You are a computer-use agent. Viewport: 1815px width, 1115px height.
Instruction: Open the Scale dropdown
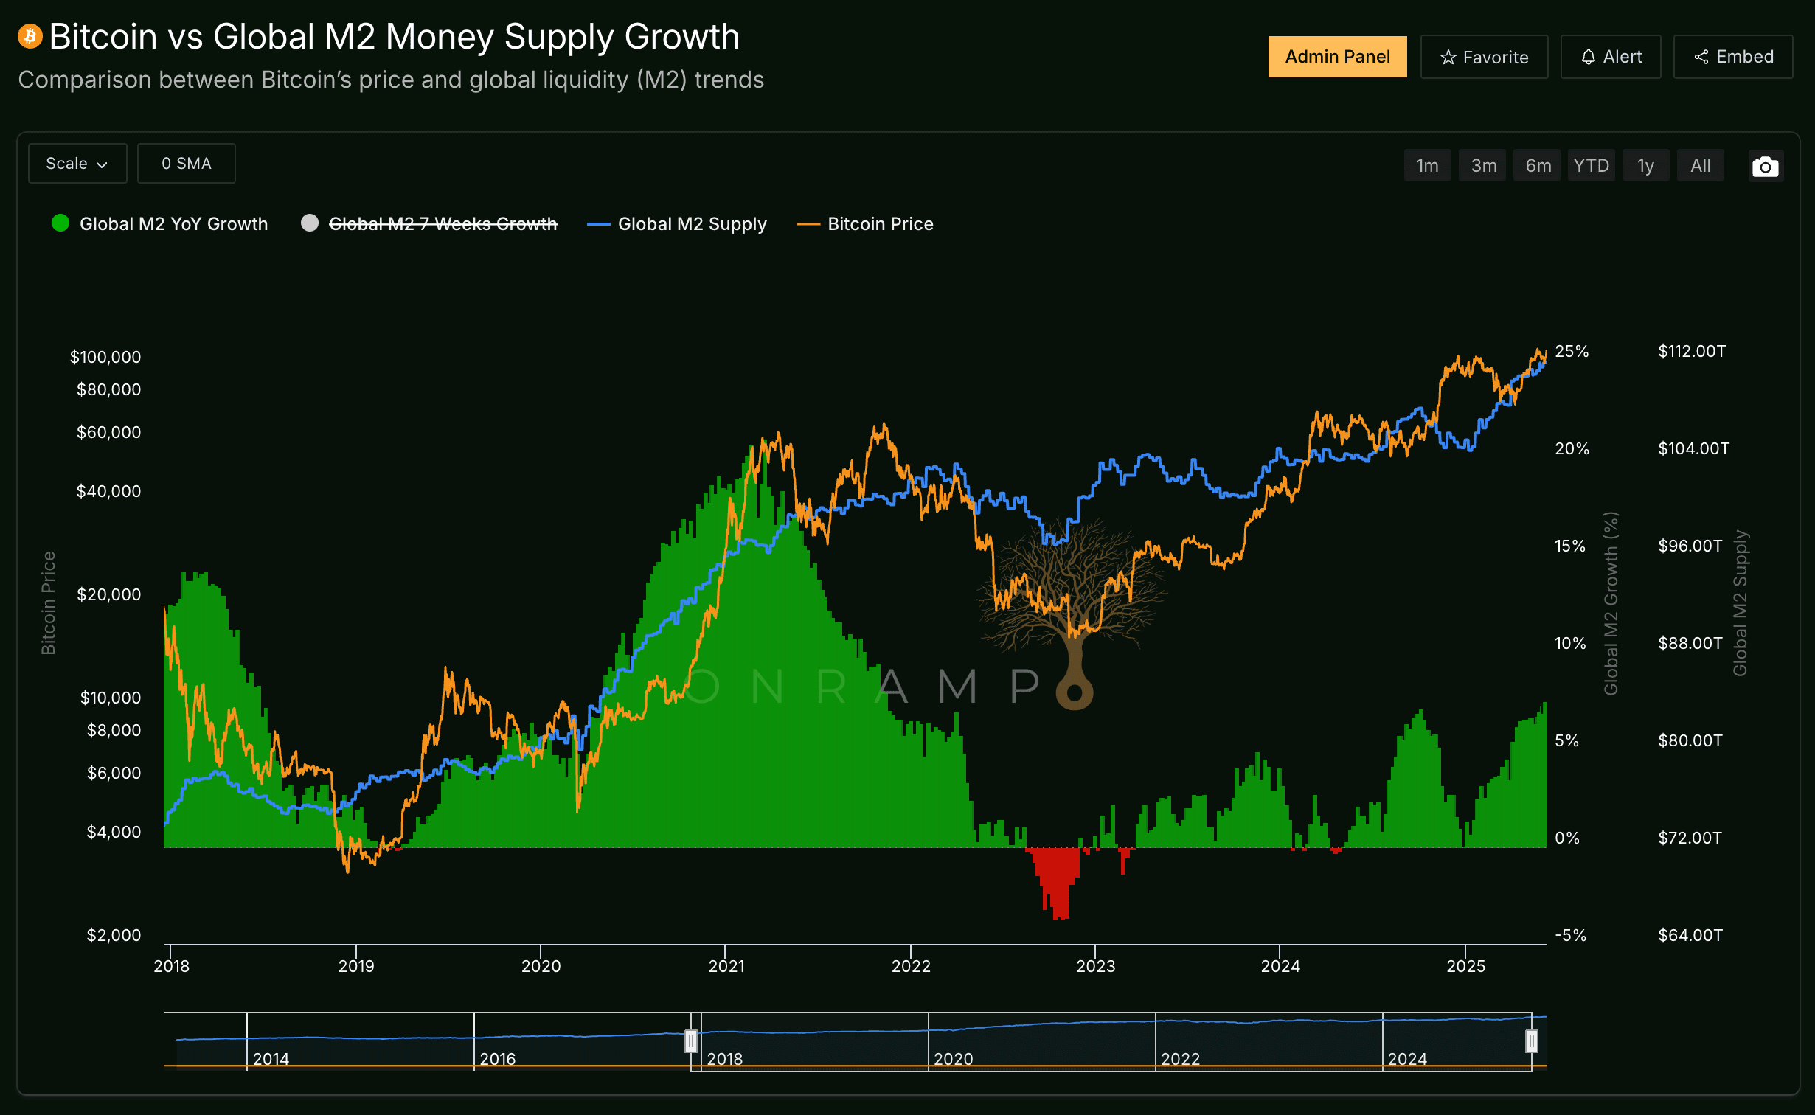tap(77, 164)
